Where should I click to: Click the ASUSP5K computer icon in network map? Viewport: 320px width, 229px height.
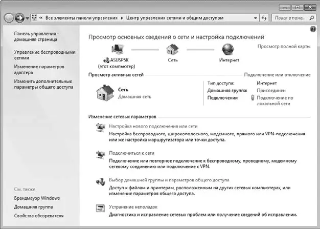[118, 49]
